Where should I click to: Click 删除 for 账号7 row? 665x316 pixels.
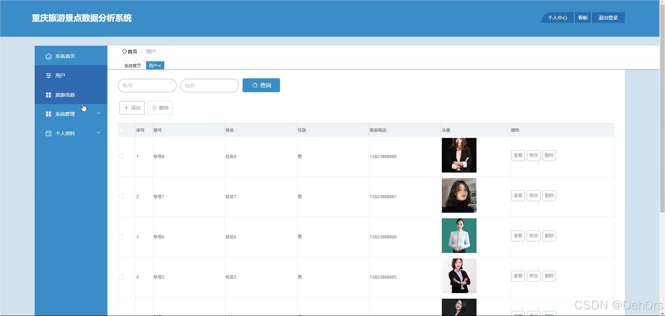[x=549, y=196]
